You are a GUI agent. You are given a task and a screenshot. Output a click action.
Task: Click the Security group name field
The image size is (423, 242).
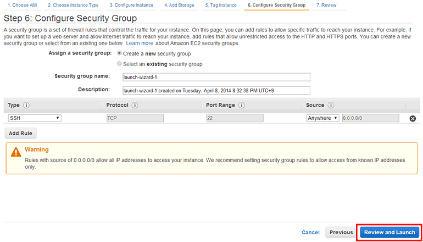tap(216, 77)
